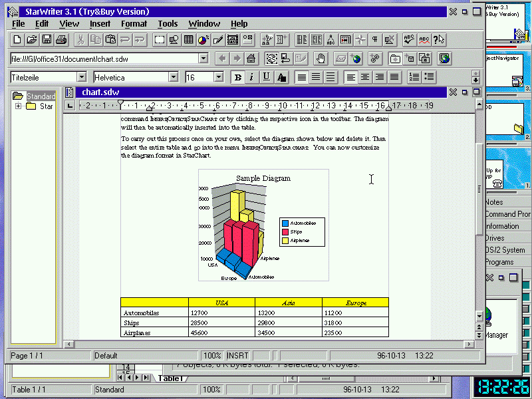The width and height of the screenshot is (532, 399).
Task: Turn on bulleted list
Action: pos(429,77)
